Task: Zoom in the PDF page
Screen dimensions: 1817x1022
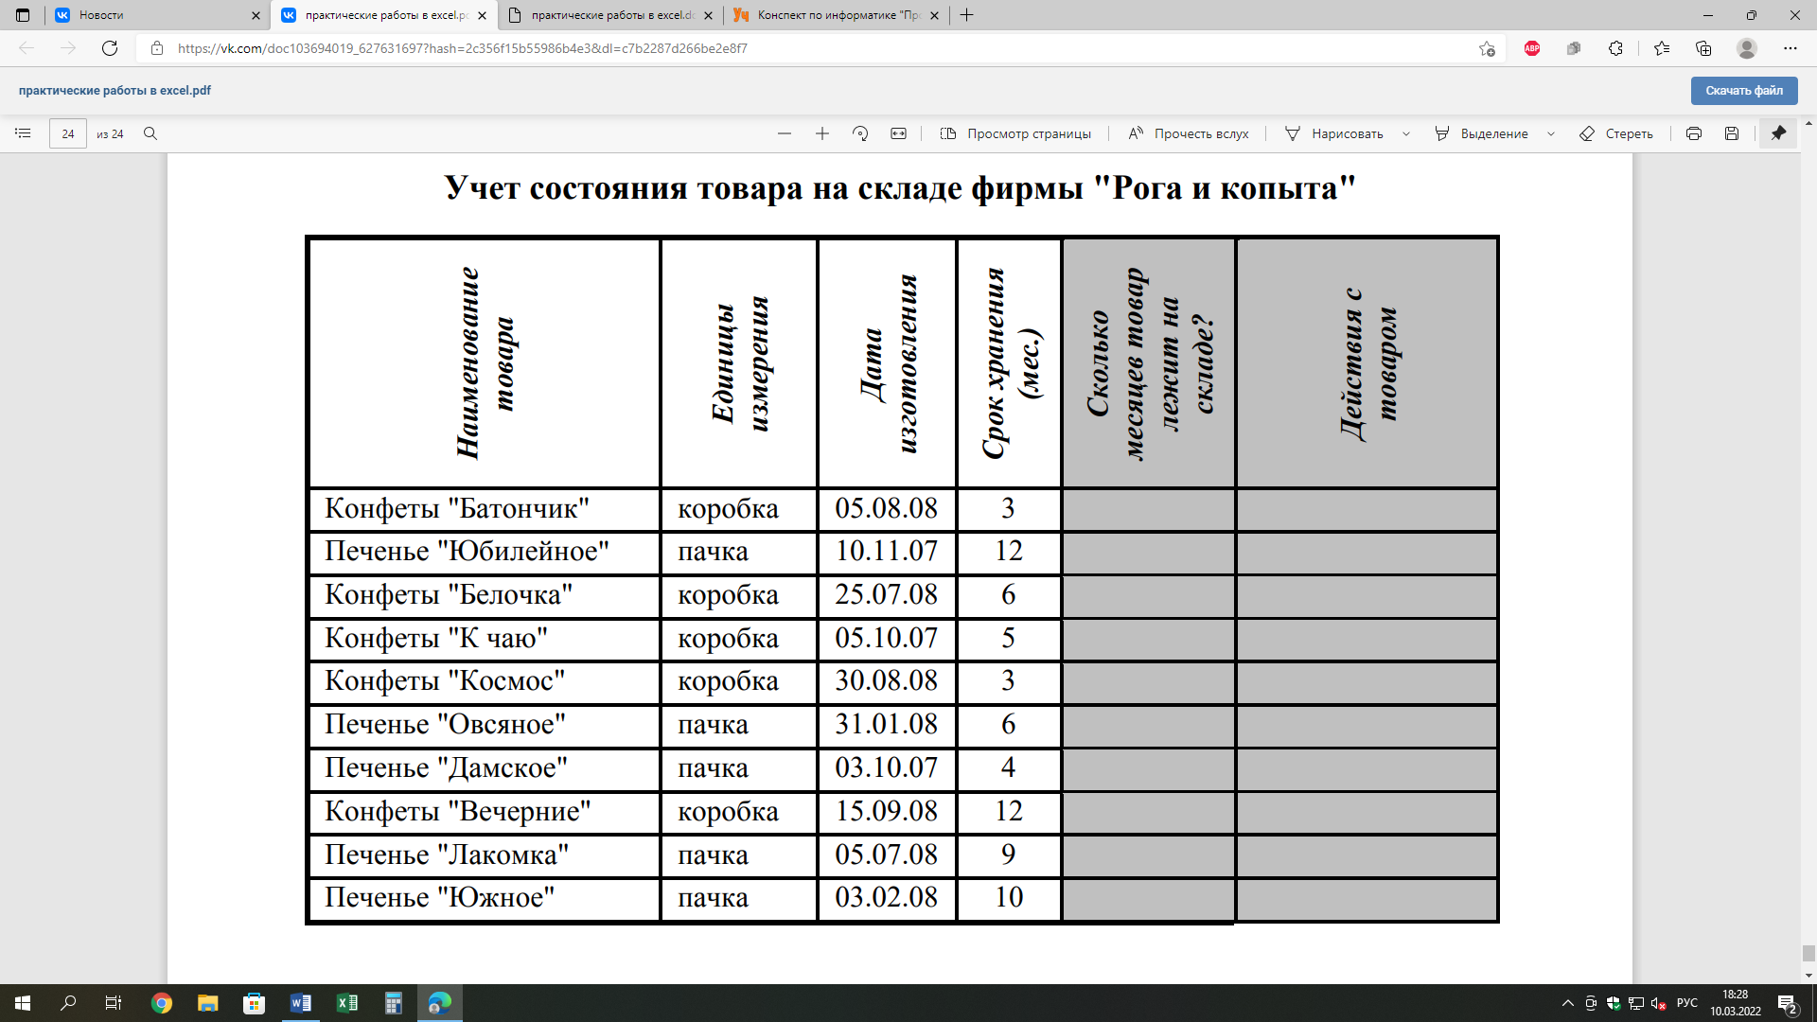Action: [822, 133]
